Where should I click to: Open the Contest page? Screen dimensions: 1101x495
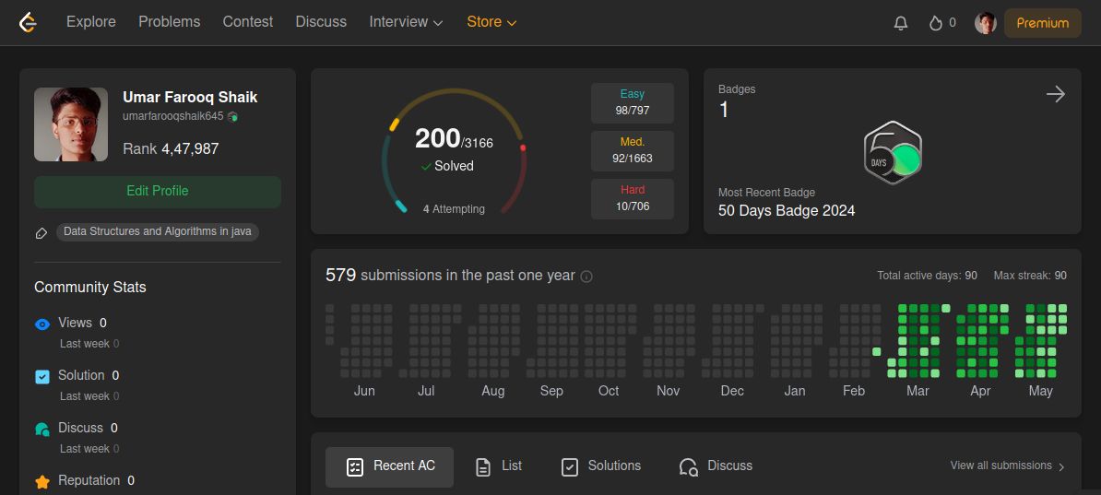pos(248,22)
